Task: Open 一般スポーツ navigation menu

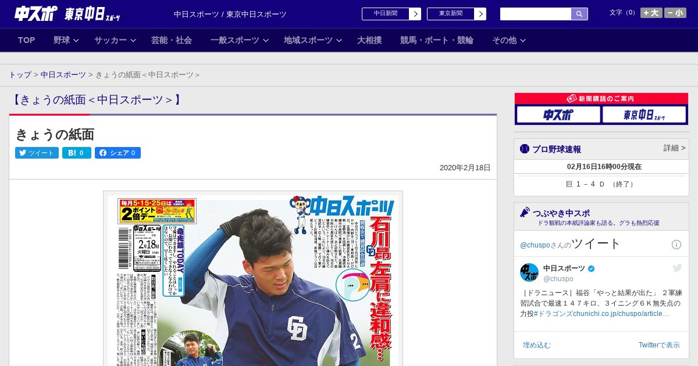Action: tap(235, 40)
